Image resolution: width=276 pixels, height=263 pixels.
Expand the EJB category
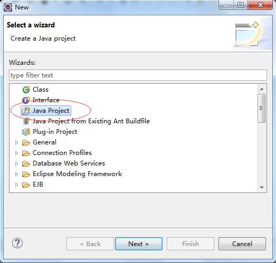click(16, 184)
